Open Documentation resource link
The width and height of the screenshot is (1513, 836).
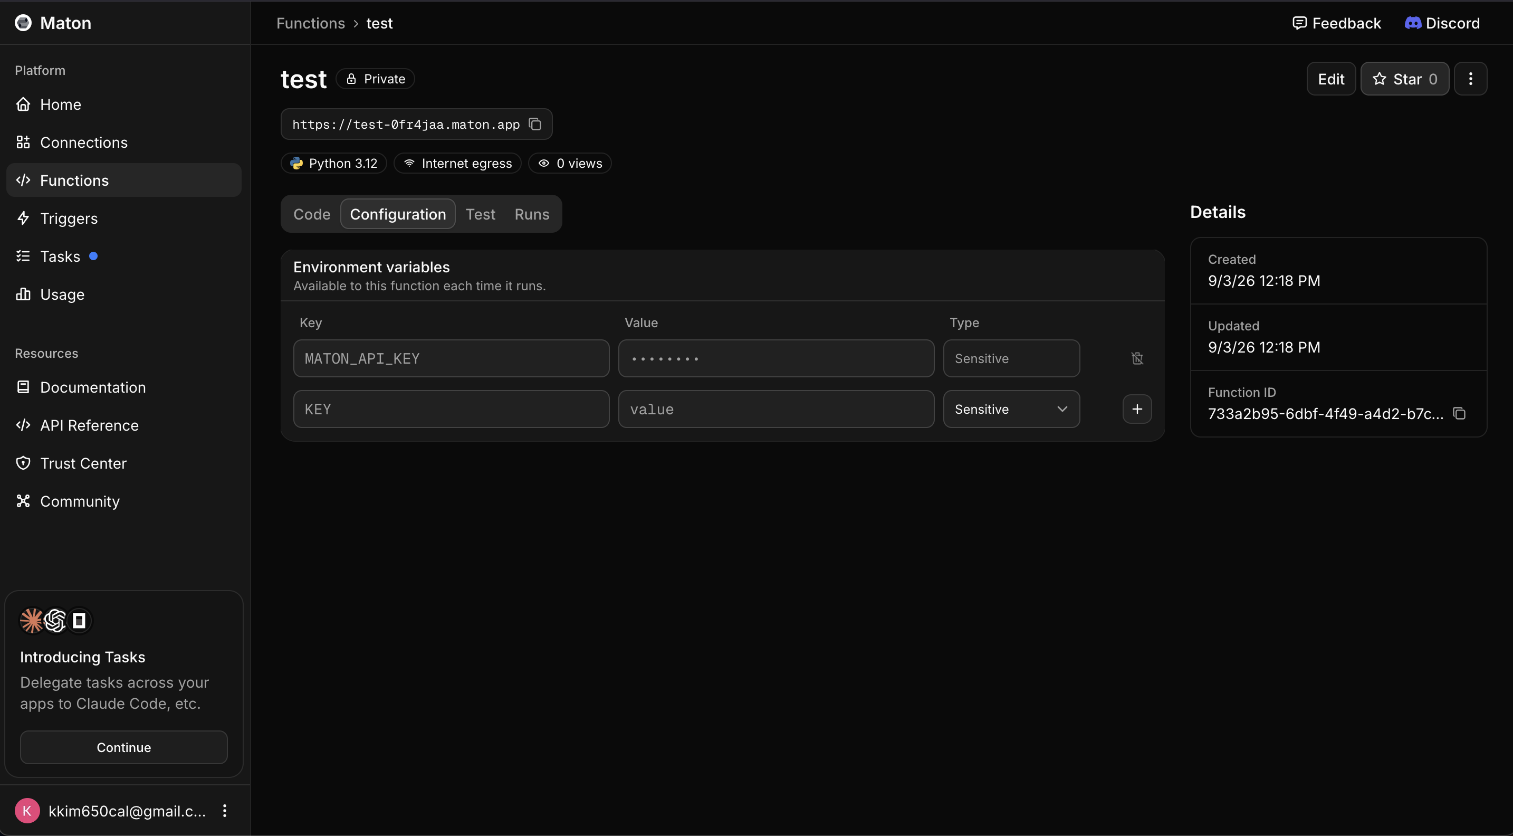(x=123, y=387)
